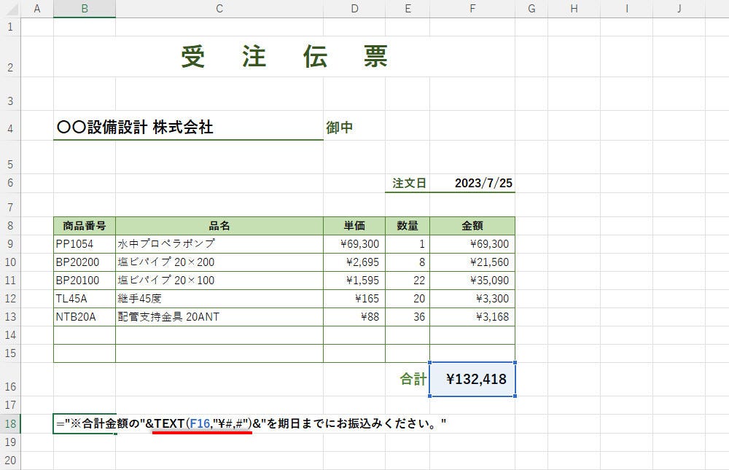Viewport: 729px width, 470px height.
Task: Click unit price ¥88
Action: tap(354, 317)
